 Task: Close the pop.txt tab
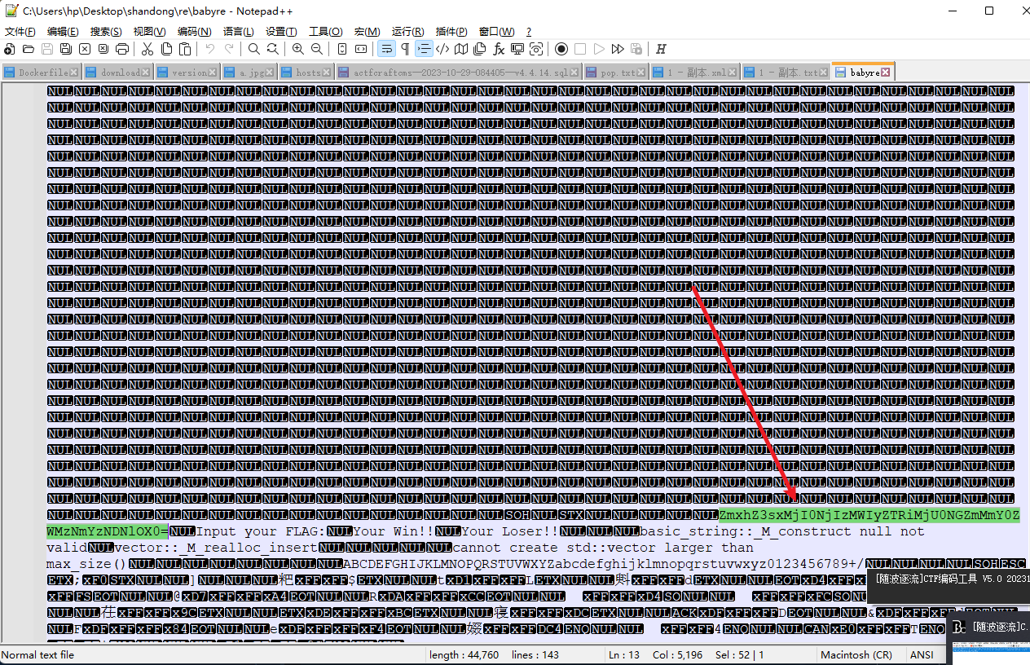click(x=642, y=73)
